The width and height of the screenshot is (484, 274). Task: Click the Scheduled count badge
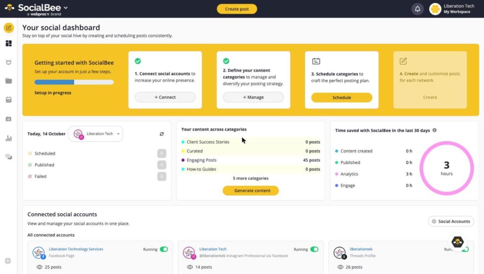pos(162,154)
